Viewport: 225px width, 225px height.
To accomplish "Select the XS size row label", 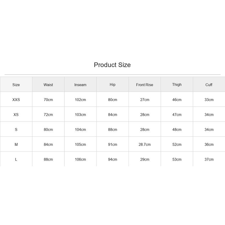I will click(16, 114).
